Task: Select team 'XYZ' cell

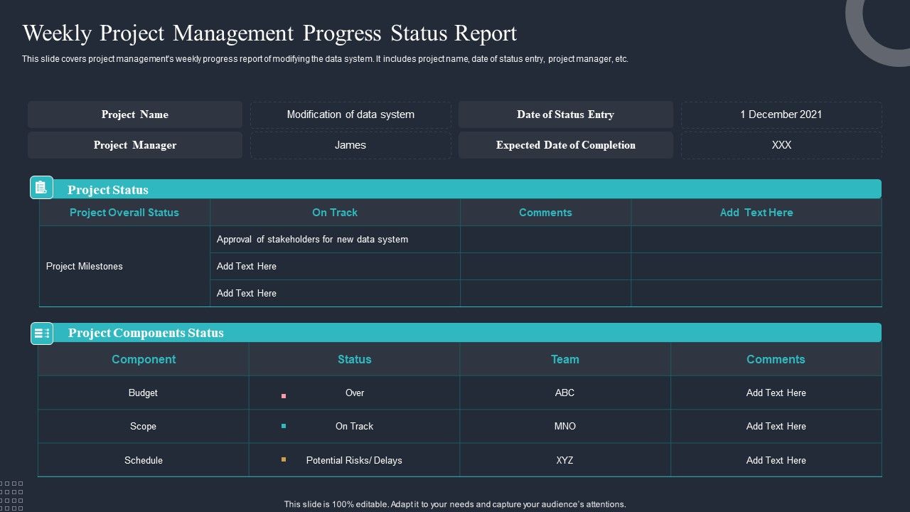Action: (x=565, y=460)
